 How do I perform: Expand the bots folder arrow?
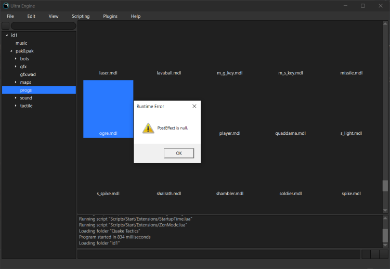click(16, 59)
